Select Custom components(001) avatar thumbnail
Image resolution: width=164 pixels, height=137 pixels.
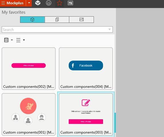click(x=29, y=114)
